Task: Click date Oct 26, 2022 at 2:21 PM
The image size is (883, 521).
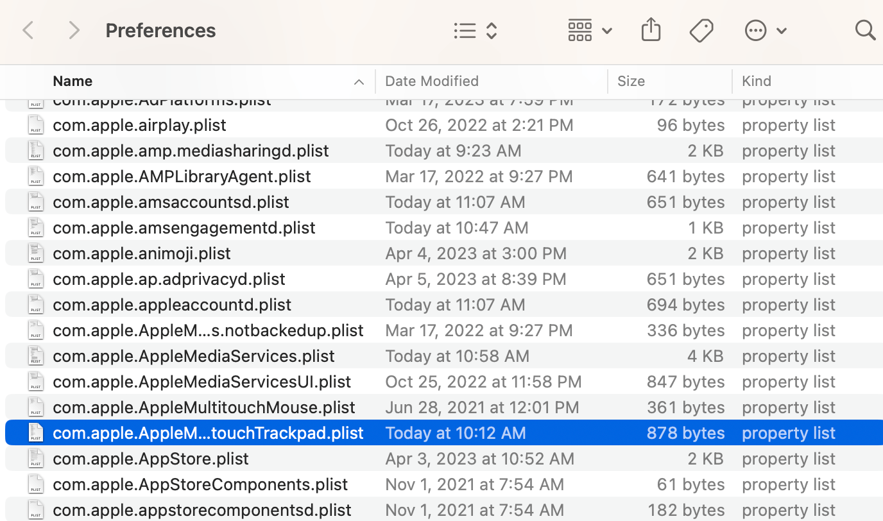Action: [479, 125]
